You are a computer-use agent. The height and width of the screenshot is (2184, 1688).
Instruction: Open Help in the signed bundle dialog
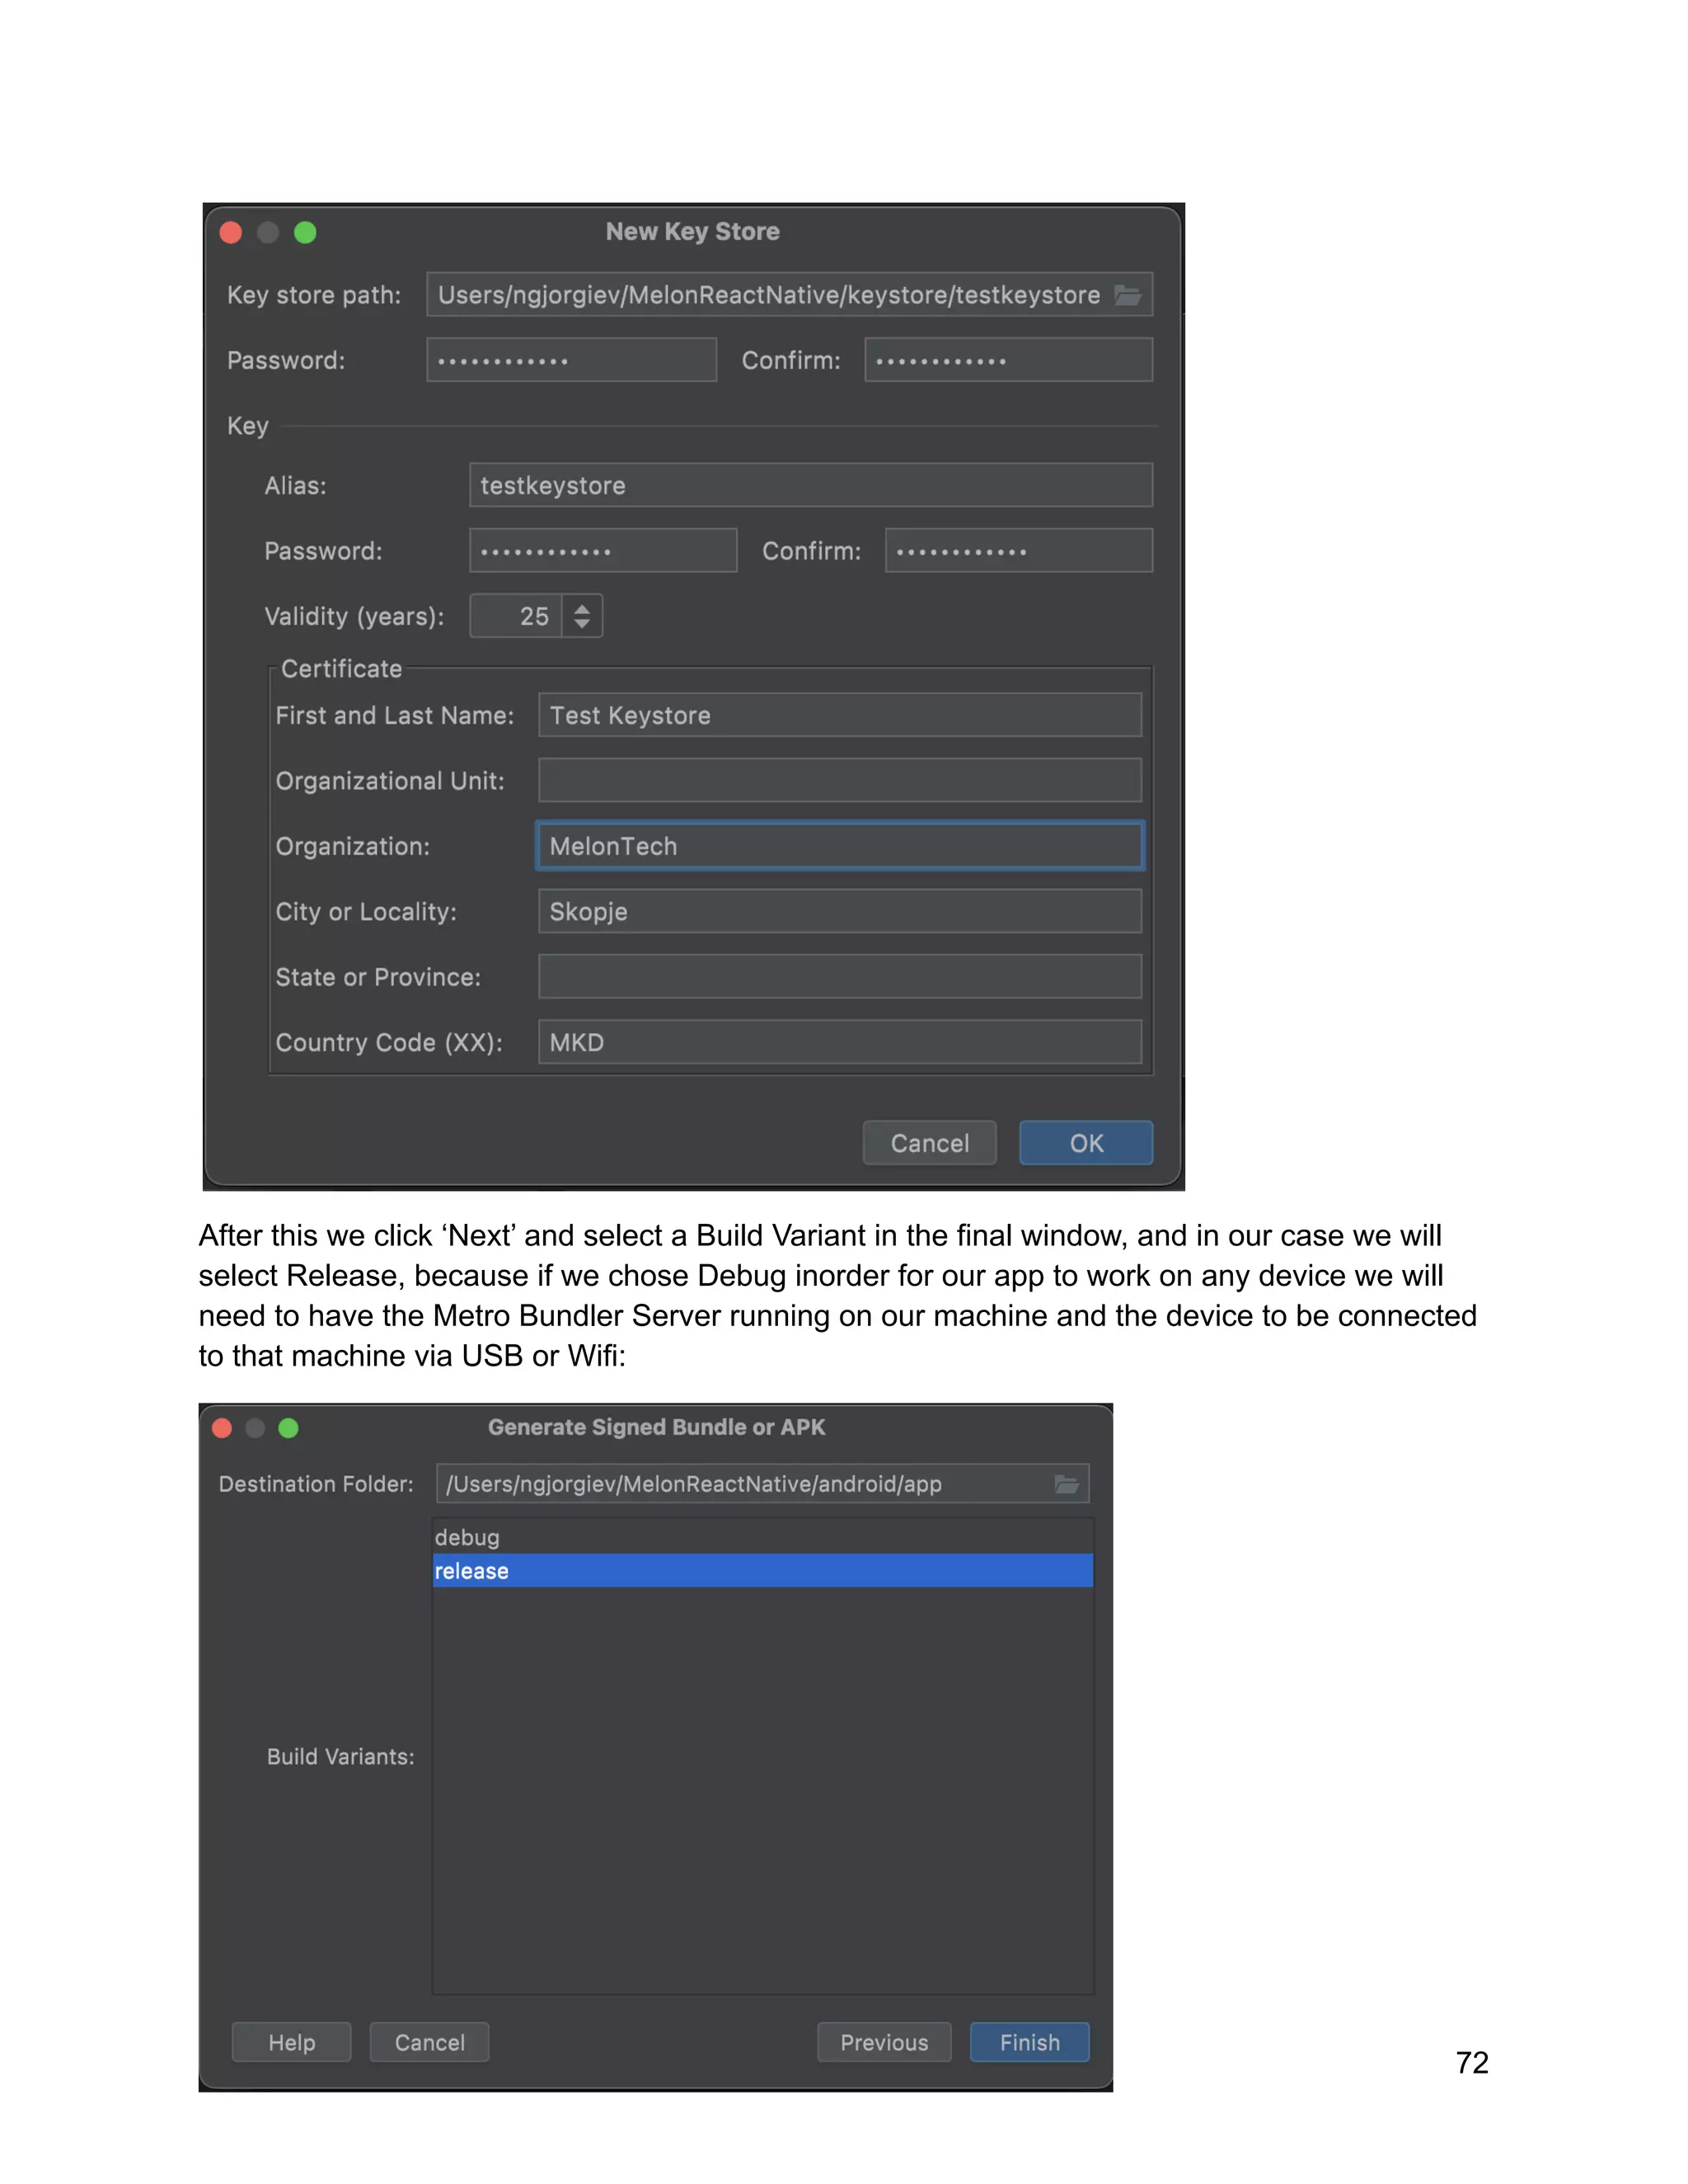[291, 2042]
